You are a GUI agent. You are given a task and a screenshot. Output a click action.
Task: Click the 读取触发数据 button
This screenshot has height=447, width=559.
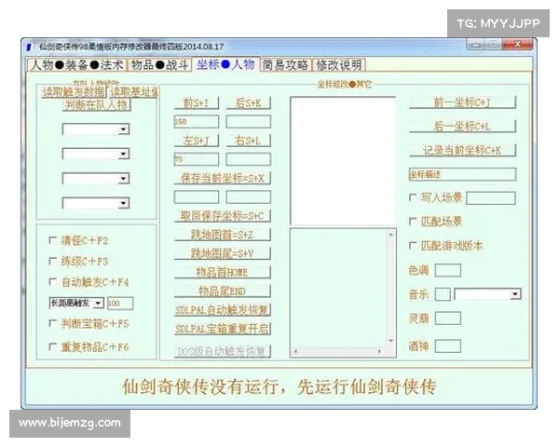74,92
